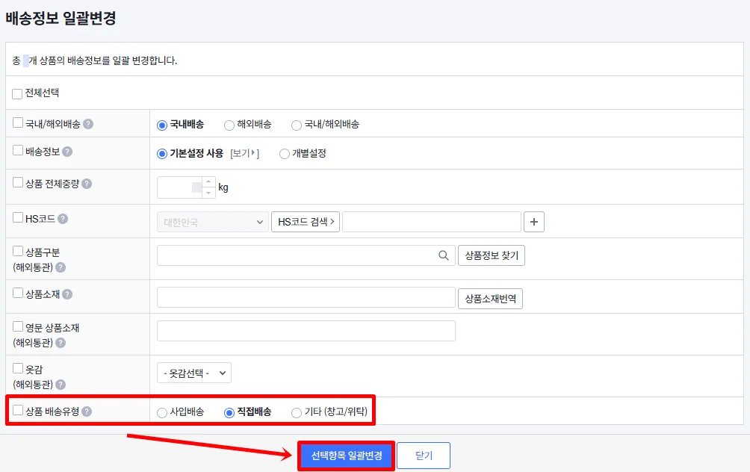The width and height of the screenshot is (750, 472).
Task: Select the 기타 (창고/위탁) radio option
Action: point(297,413)
